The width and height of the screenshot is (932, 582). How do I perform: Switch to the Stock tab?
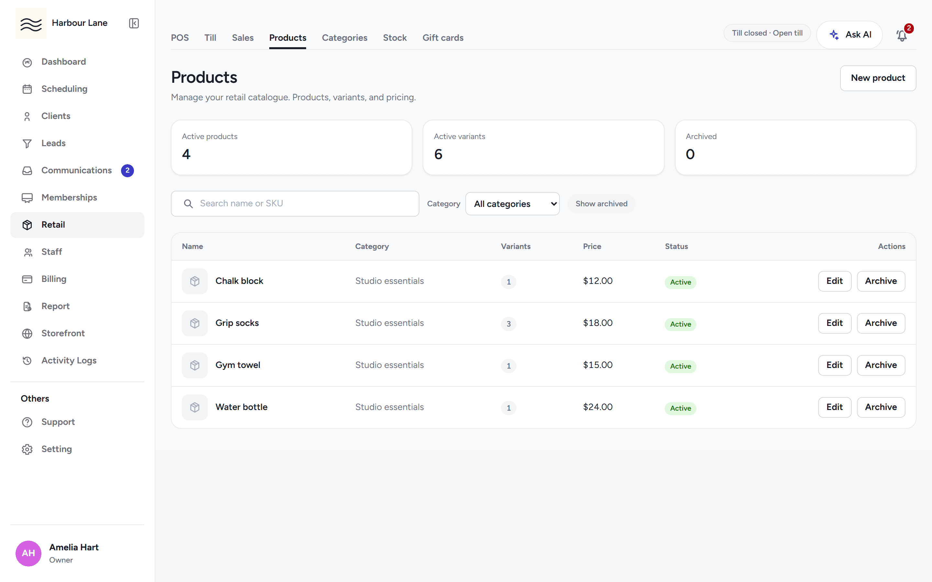pyautogui.click(x=395, y=38)
